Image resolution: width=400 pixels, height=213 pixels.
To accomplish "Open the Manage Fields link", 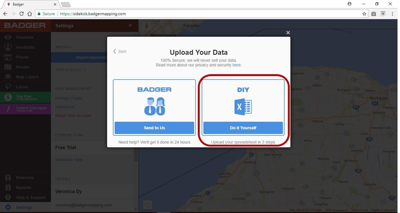I will pos(69,98).
